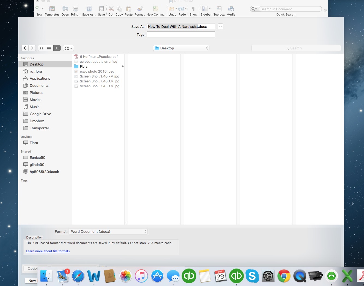364x286 pixels.
Task: Open the Flora folder in file list
Action: coord(99,67)
